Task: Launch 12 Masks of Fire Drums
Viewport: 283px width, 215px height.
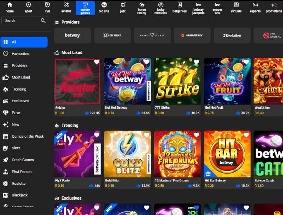Action: point(177,154)
